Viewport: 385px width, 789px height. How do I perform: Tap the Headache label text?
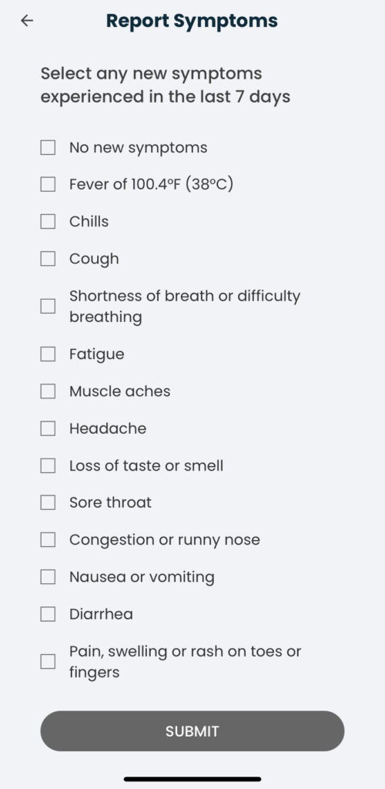click(x=108, y=428)
